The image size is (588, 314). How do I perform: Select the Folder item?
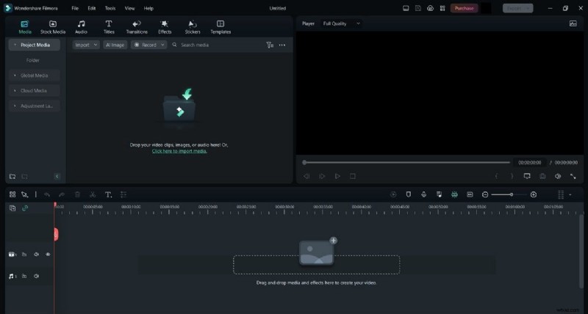point(33,60)
